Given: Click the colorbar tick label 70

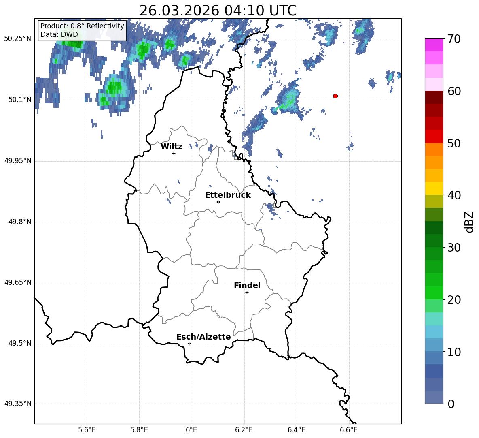Looking at the screenshot, I should click(454, 39).
